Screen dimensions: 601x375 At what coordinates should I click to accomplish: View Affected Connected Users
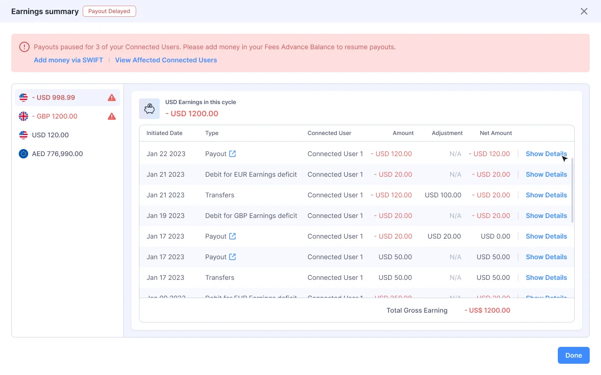coord(166,60)
